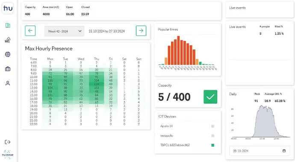Screen dimensions: 295x162
Task: Open the buildings sidebar icon
Action: [x=8, y=26]
